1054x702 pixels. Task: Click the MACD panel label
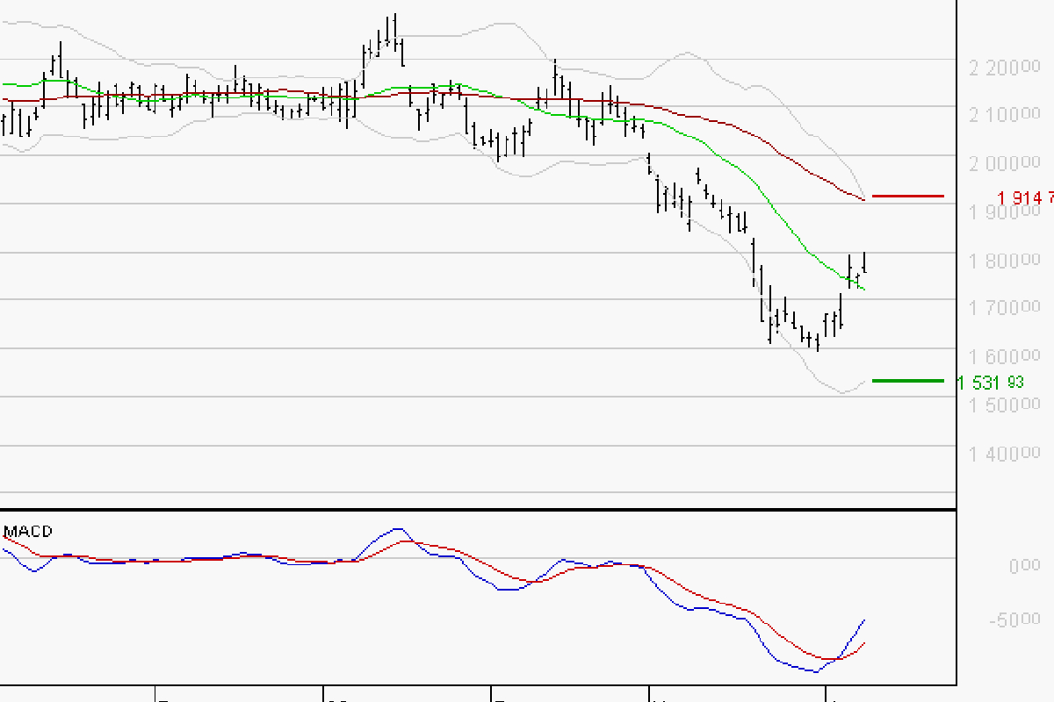(x=27, y=531)
